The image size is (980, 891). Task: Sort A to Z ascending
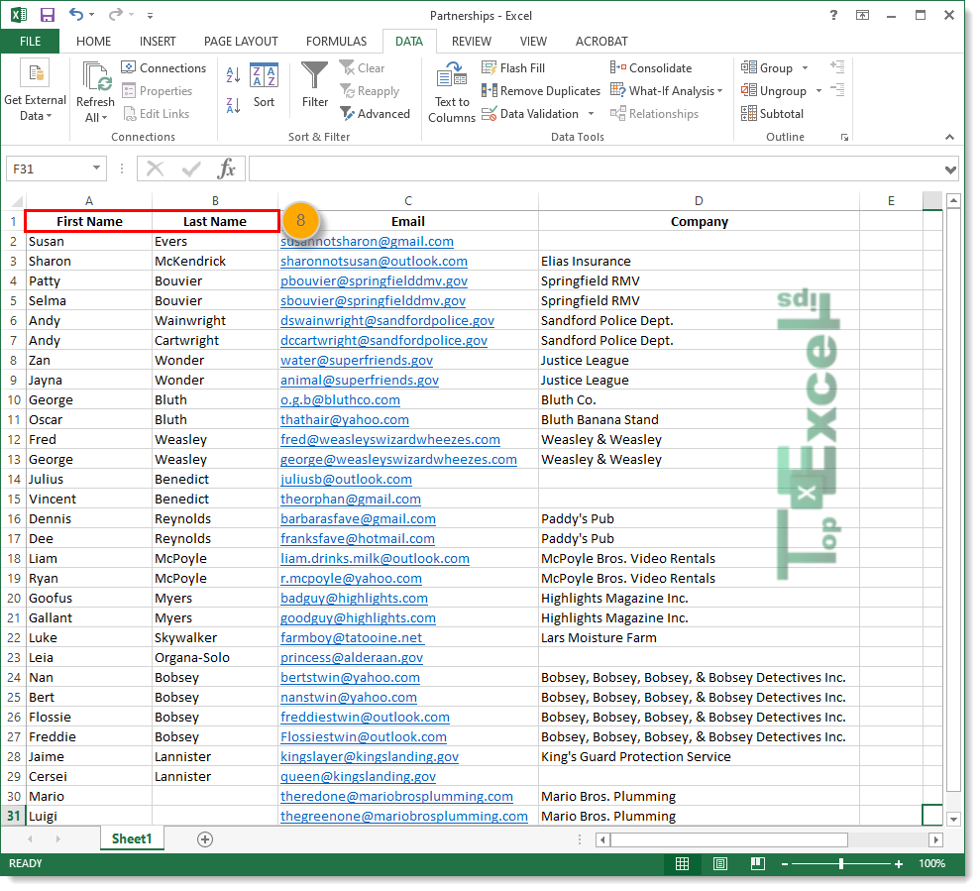233,75
